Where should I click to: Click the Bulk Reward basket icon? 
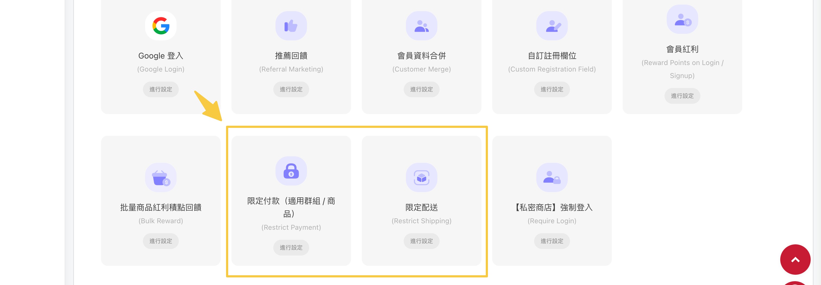pyautogui.click(x=161, y=177)
